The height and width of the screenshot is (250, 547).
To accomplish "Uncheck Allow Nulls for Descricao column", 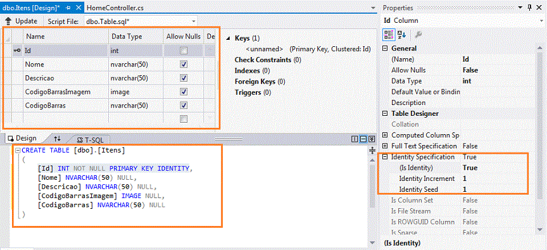I will [184, 78].
